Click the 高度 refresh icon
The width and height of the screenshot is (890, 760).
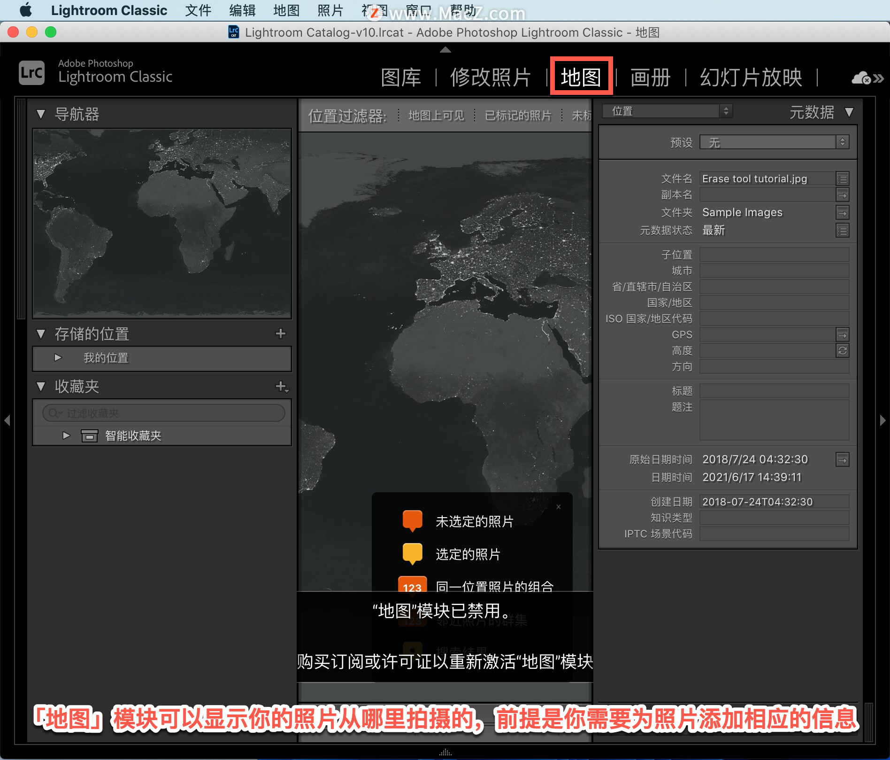pyautogui.click(x=843, y=350)
